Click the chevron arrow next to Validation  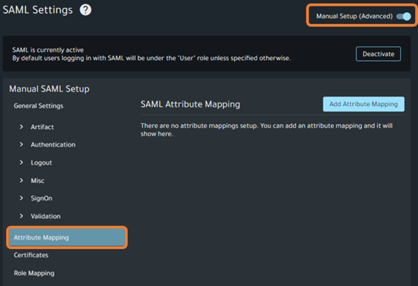pyautogui.click(x=21, y=216)
